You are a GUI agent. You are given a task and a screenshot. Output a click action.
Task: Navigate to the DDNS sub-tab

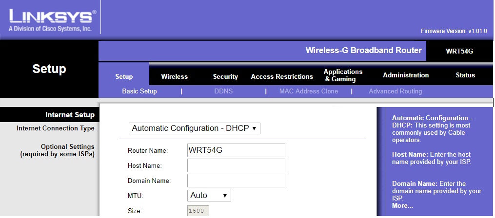(223, 91)
